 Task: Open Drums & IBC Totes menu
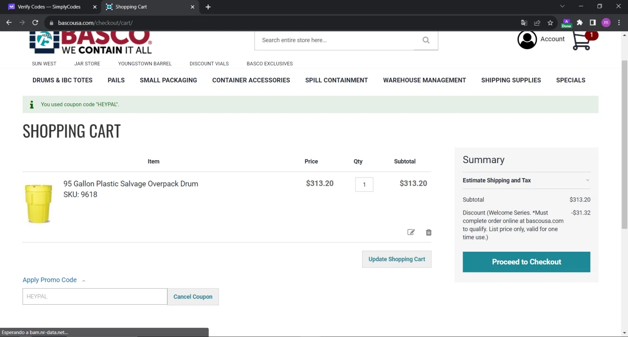click(62, 80)
